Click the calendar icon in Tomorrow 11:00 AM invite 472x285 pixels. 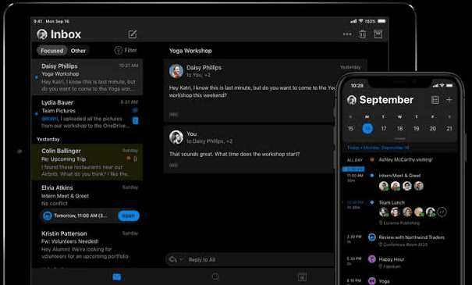click(48, 216)
